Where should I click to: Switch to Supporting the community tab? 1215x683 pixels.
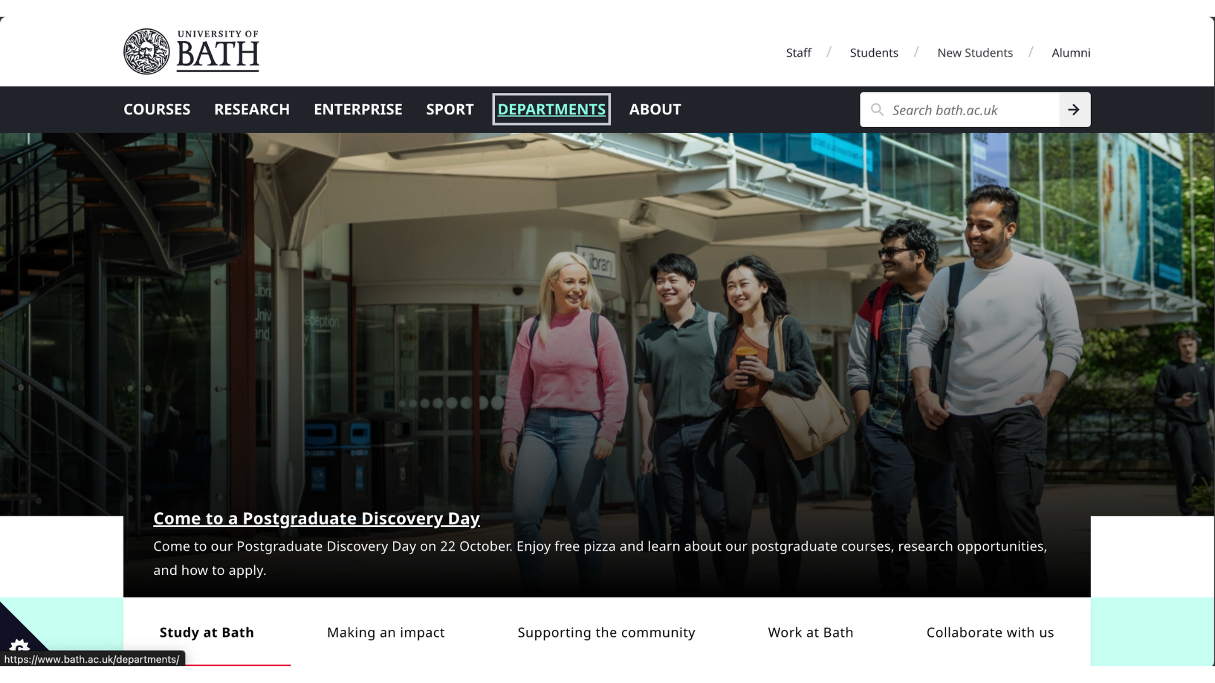tap(606, 632)
